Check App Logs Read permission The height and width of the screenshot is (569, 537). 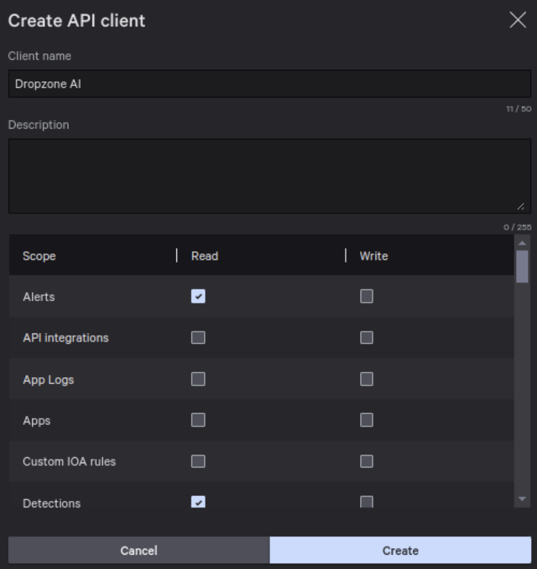coord(198,379)
